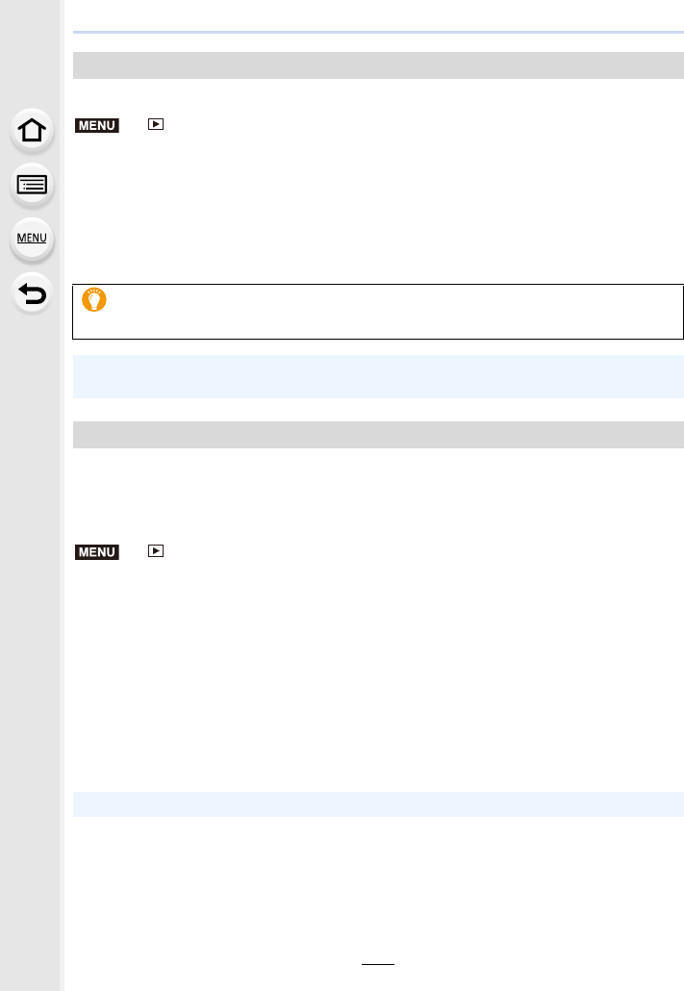Go to the home page icon
This screenshot has width=684, height=991.
pyautogui.click(x=32, y=131)
